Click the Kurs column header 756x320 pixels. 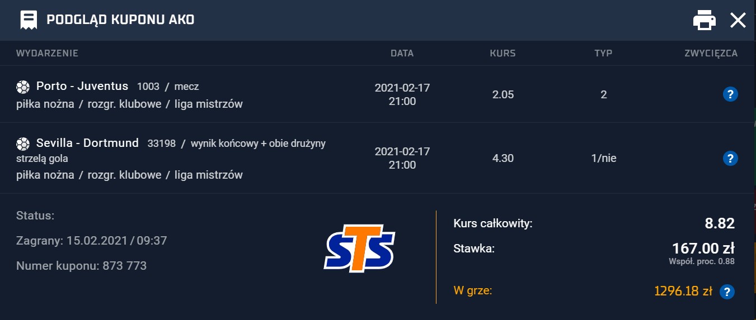point(503,54)
